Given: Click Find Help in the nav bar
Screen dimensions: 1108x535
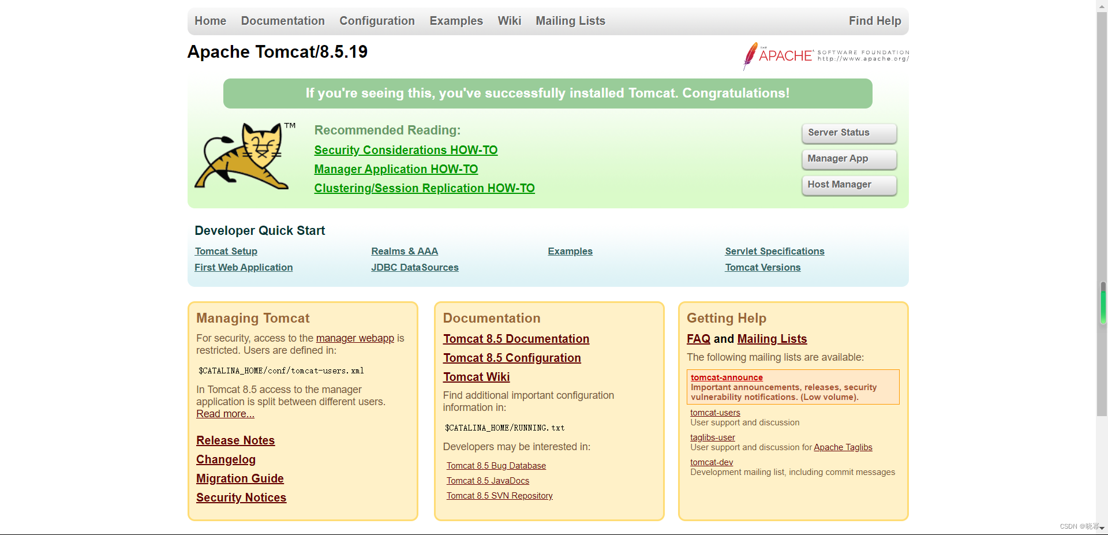Looking at the screenshot, I should [x=875, y=21].
